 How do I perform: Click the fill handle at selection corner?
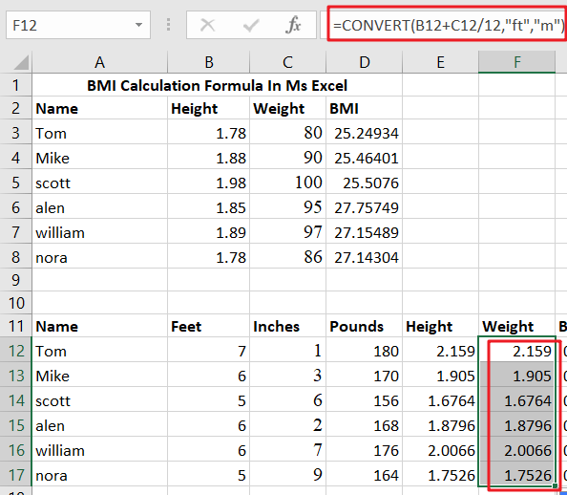click(x=555, y=486)
